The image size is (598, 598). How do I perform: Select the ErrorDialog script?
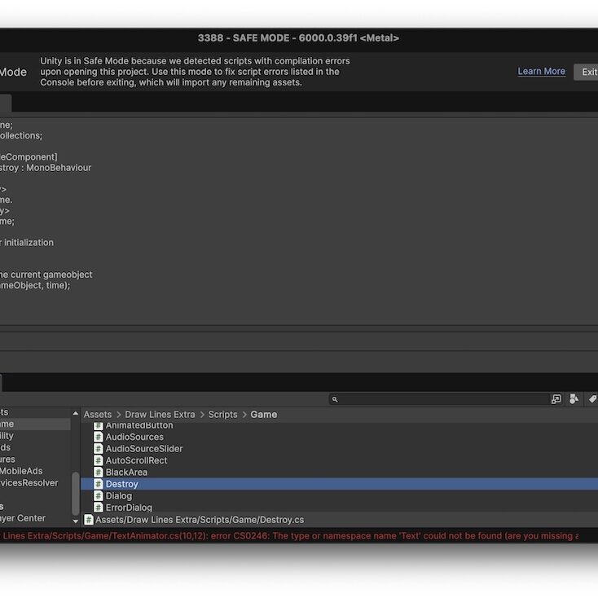click(x=129, y=508)
